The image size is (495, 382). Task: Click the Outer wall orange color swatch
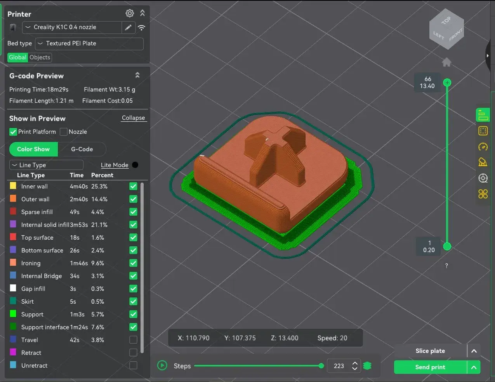(13, 199)
